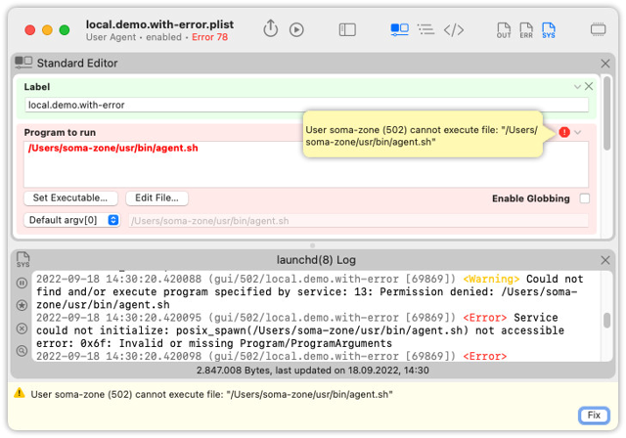The width and height of the screenshot is (626, 438).
Task: Remove the Label section with X
Action: (x=589, y=86)
